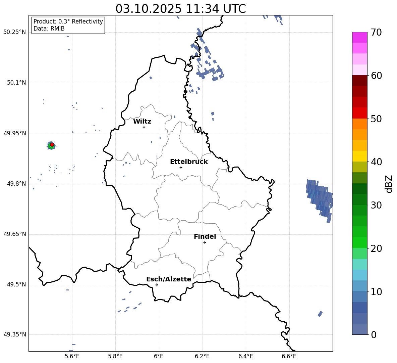Click the cross marker below Wiltz

click(144, 127)
